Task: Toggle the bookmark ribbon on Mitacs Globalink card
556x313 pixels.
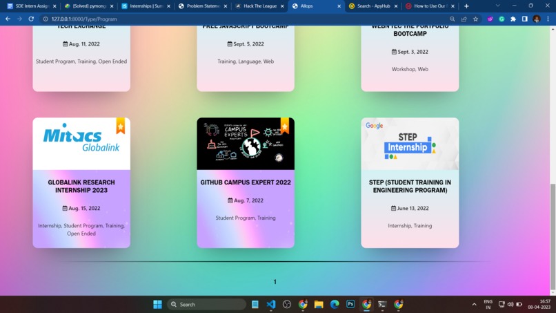Action: click(121, 126)
